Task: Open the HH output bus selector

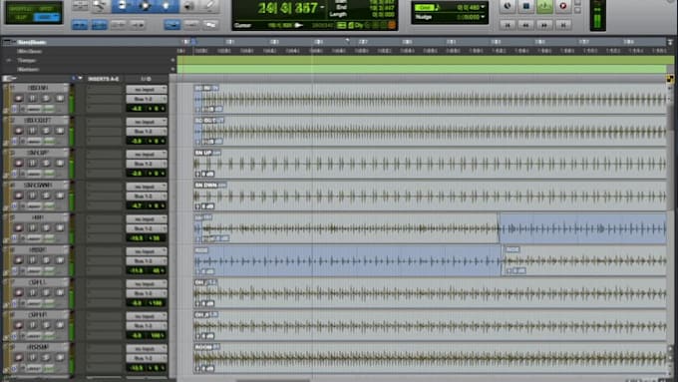Action: coord(147,228)
